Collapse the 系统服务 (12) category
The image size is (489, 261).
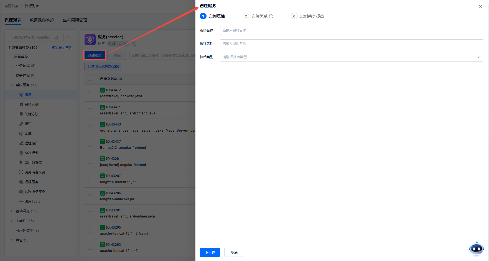coord(11,85)
